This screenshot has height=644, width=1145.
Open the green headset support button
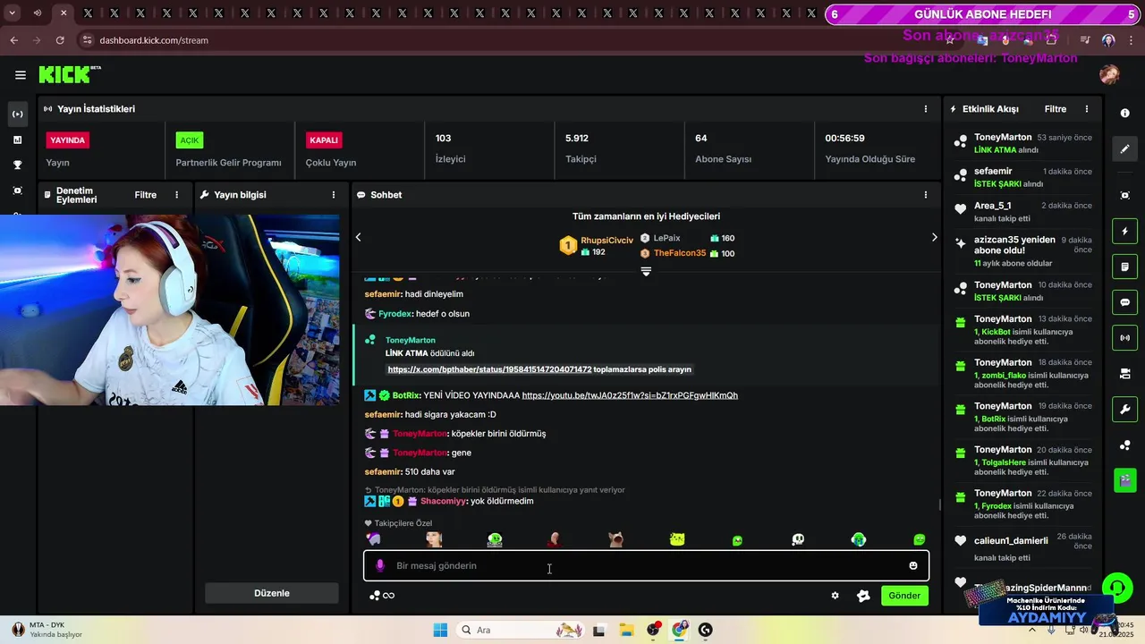tap(1117, 588)
